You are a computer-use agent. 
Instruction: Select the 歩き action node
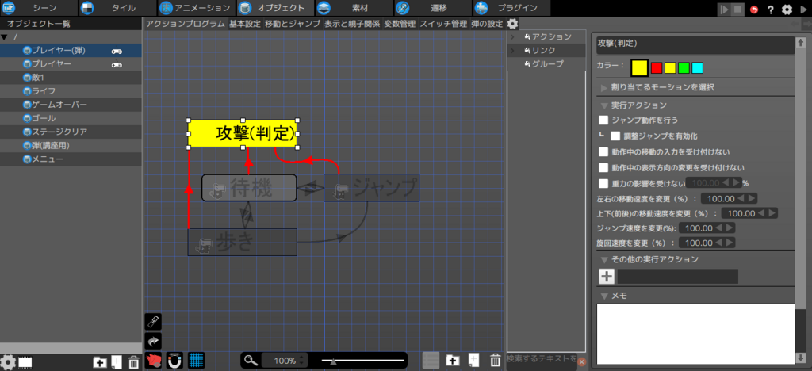tap(242, 242)
